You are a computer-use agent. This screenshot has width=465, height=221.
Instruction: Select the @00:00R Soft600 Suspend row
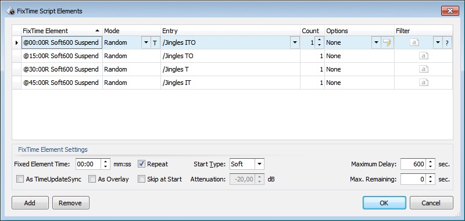[x=62, y=42]
